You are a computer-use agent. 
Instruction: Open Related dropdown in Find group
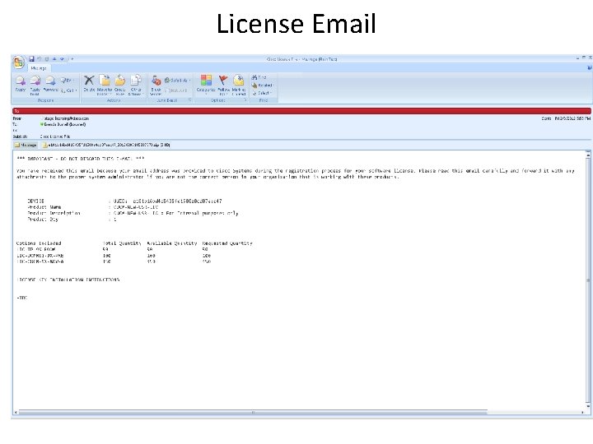(x=263, y=86)
